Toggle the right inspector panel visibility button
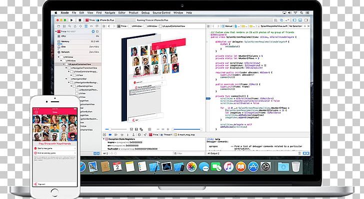The image size is (364, 199). pos(306,20)
